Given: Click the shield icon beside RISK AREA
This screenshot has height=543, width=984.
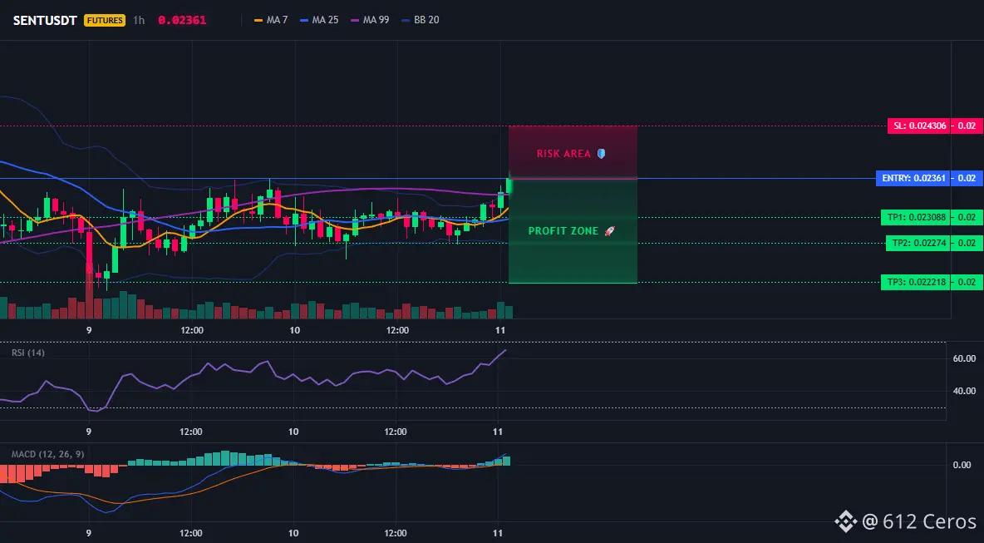Looking at the screenshot, I should [x=601, y=154].
